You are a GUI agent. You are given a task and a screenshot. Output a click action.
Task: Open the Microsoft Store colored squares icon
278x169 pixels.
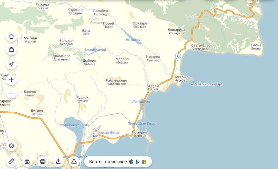click(144, 162)
